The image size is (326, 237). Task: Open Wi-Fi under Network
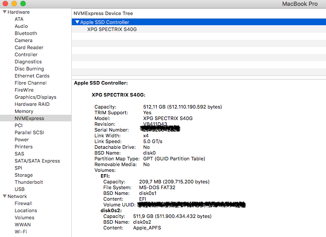[21, 232]
